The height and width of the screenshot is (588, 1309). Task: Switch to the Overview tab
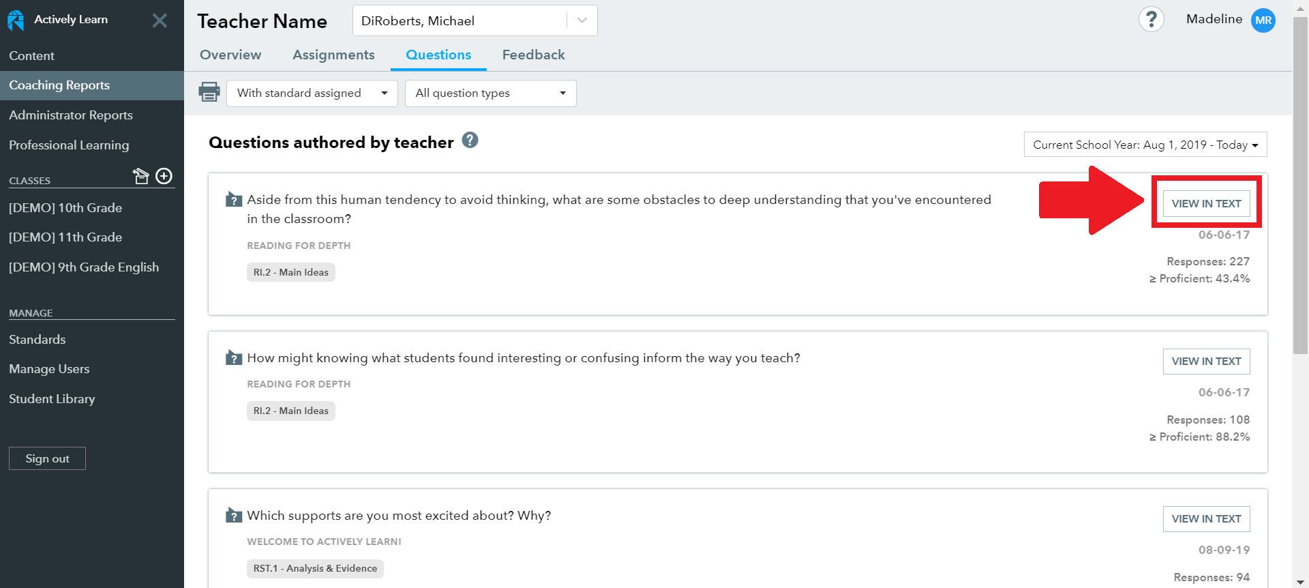(x=230, y=55)
